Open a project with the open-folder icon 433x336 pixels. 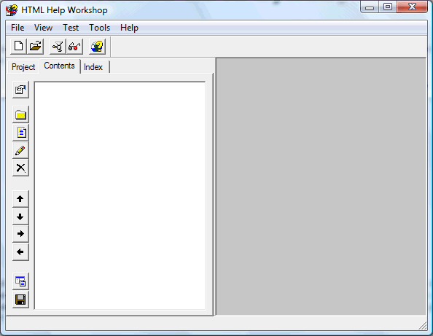pyautogui.click(x=35, y=46)
